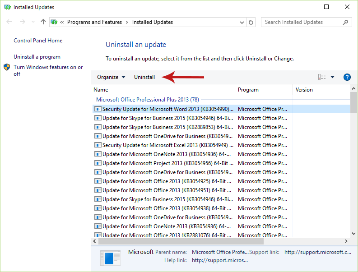Select Update for Microsoft Project 2013 KB3054956
358x272 pixels.
[221, 163]
